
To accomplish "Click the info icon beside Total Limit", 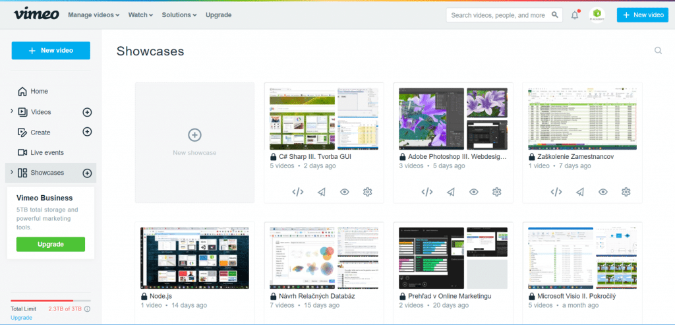I will 88,309.
